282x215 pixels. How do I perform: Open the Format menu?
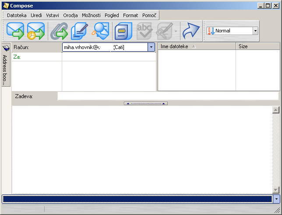(x=130, y=15)
